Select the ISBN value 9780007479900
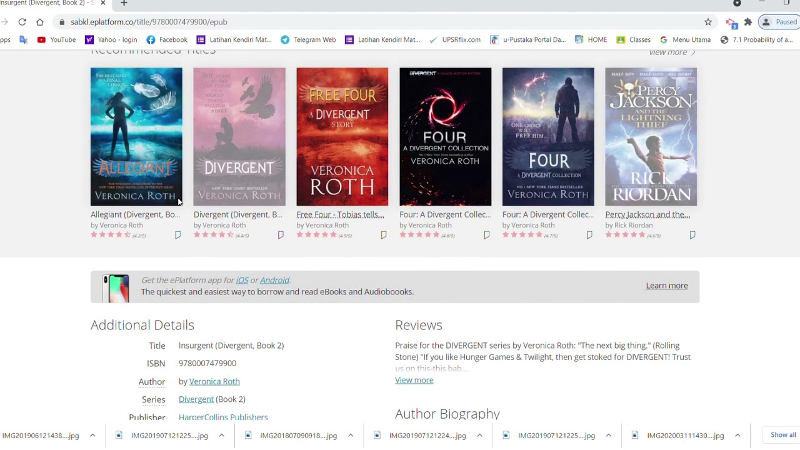The image size is (800, 450). click(207, 363)
